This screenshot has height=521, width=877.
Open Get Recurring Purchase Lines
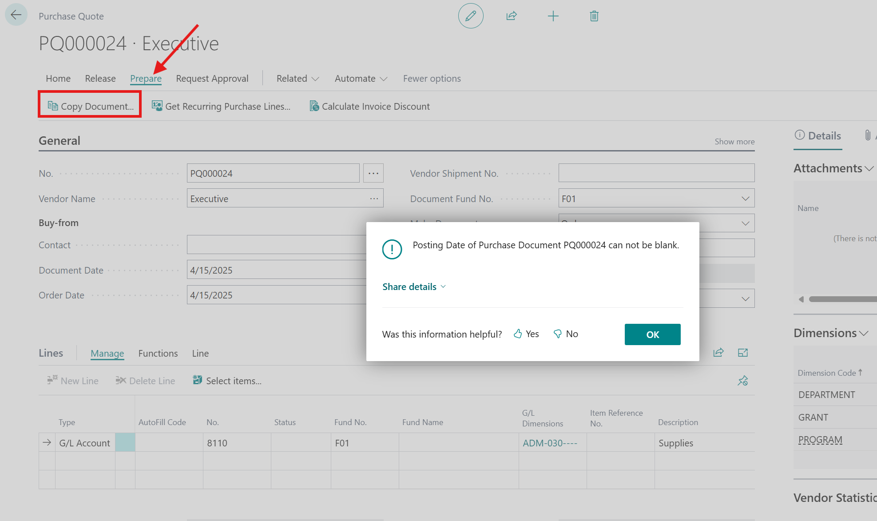point(221,106)
